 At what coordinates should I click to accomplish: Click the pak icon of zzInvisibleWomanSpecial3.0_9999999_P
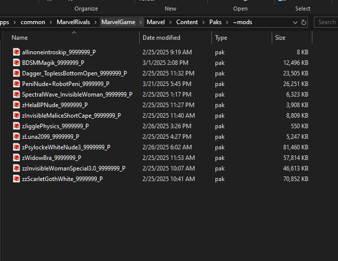[17, 168]
